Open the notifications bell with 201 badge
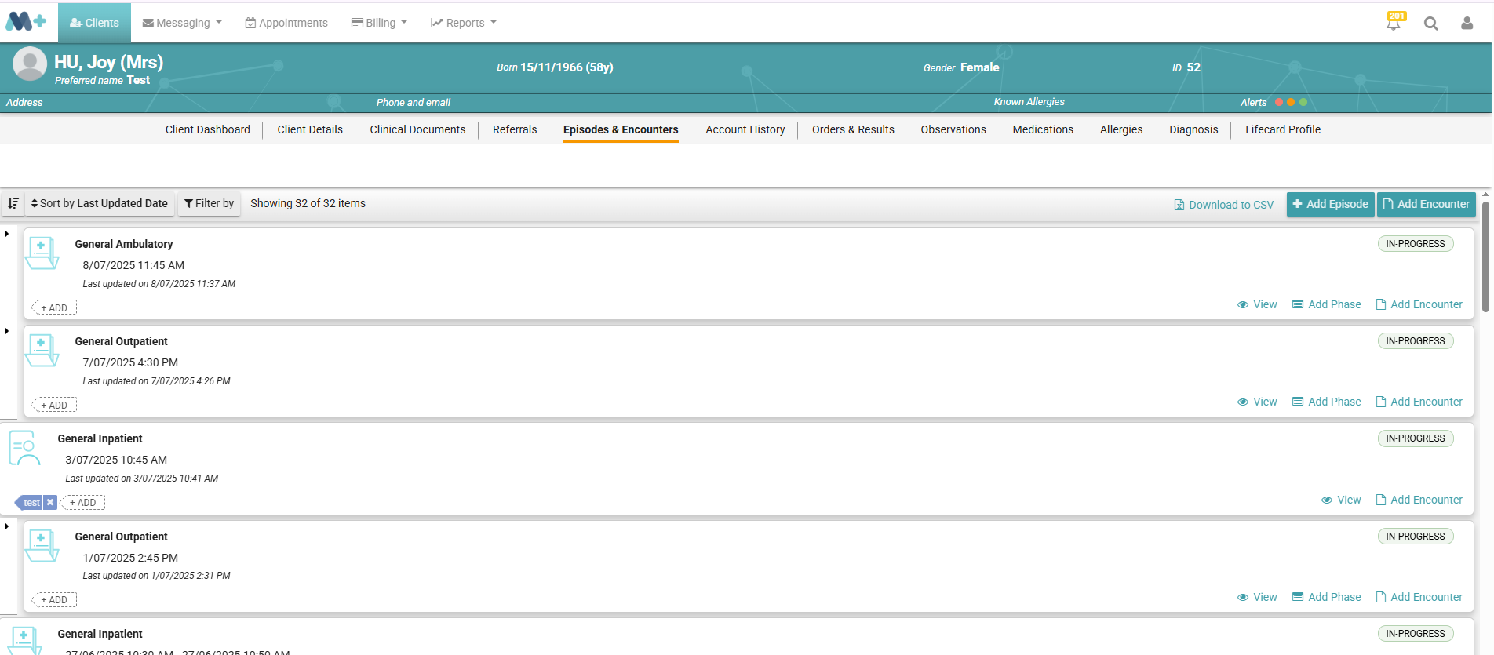Image resolution: width=1494 pixels, height=655 pixels. [x=1394, y=23]
